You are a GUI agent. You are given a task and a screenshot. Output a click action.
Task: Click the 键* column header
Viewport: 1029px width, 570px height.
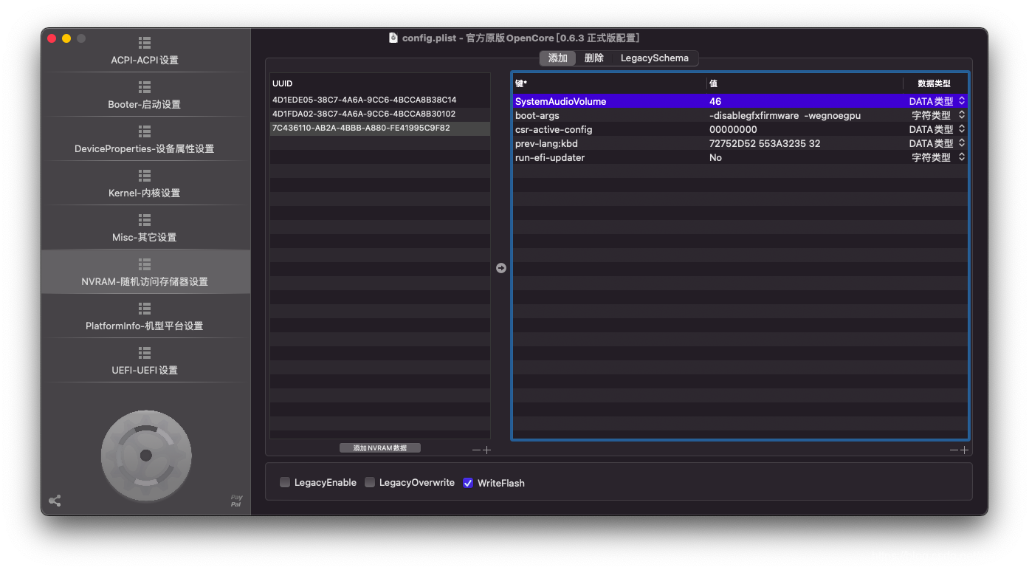click(609, 83)
